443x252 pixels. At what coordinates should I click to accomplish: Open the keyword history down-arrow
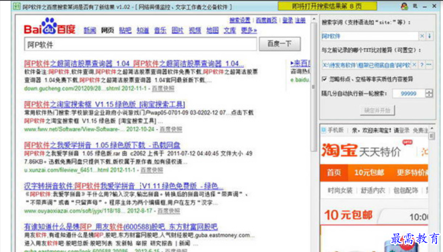coord(429,36)
